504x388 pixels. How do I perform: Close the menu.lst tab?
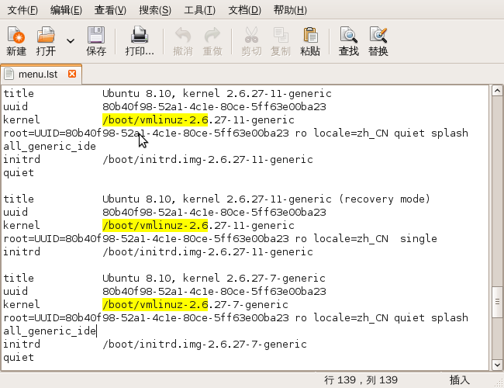(72, 74)
